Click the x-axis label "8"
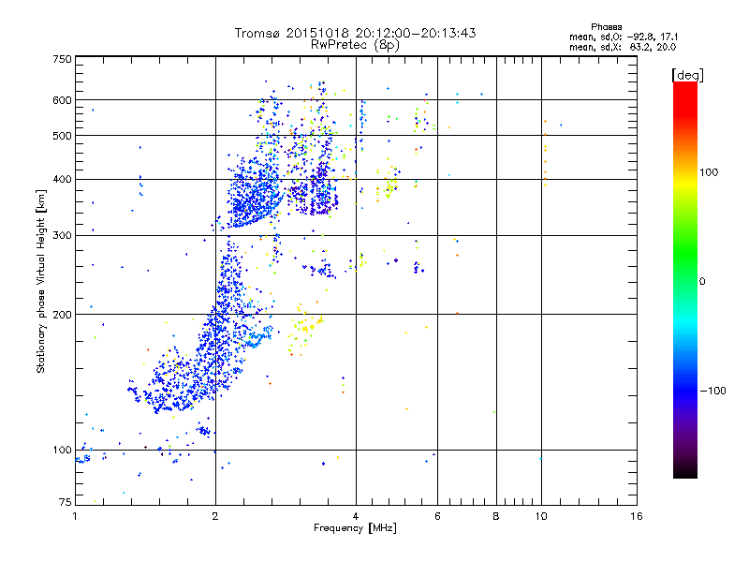The height and width of the screenshot is (562, 749). [x=496, y=516]
